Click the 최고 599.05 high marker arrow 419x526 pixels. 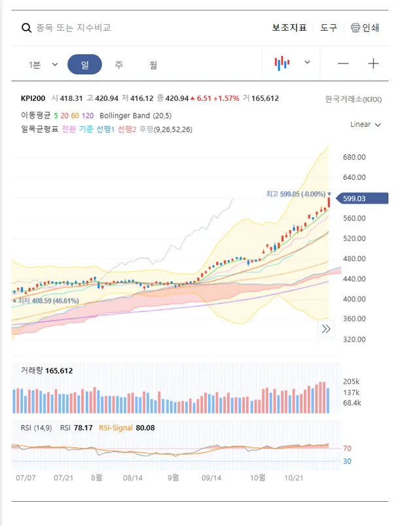[x=329, y=194]
